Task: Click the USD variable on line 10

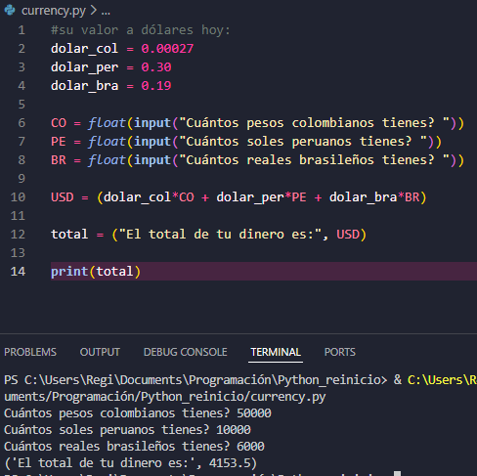Action: coord(63,197)
